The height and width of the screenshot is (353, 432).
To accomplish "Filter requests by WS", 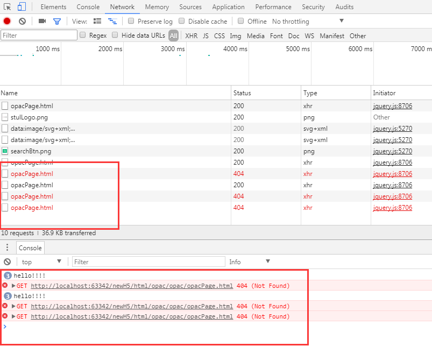I will (309, 36).
